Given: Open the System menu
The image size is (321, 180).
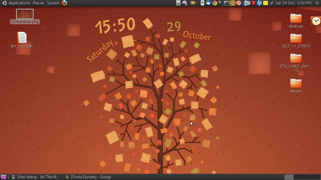Looking at the screenshot, I should coord(53,3).
